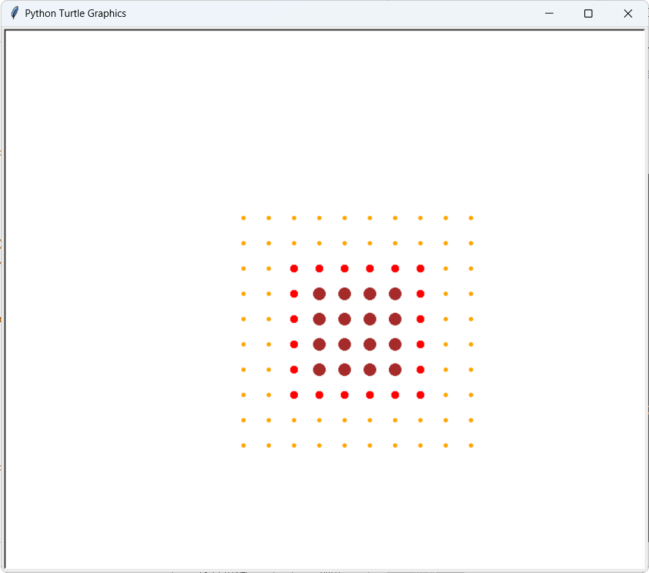Maximize the Python Turtle Graphics window
This screenshot has width=649, height=573.
588,13
